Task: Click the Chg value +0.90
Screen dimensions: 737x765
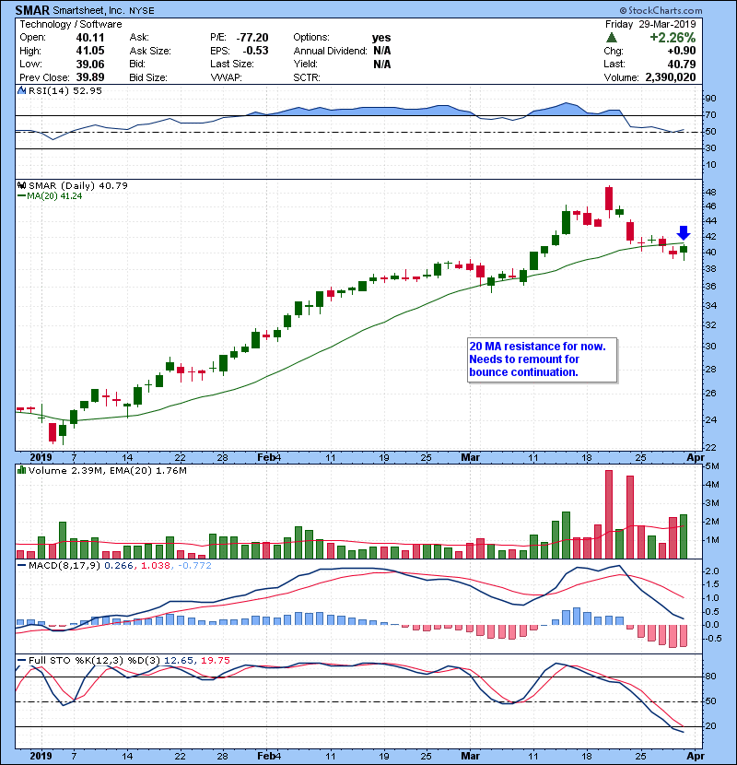Action: 682,51
